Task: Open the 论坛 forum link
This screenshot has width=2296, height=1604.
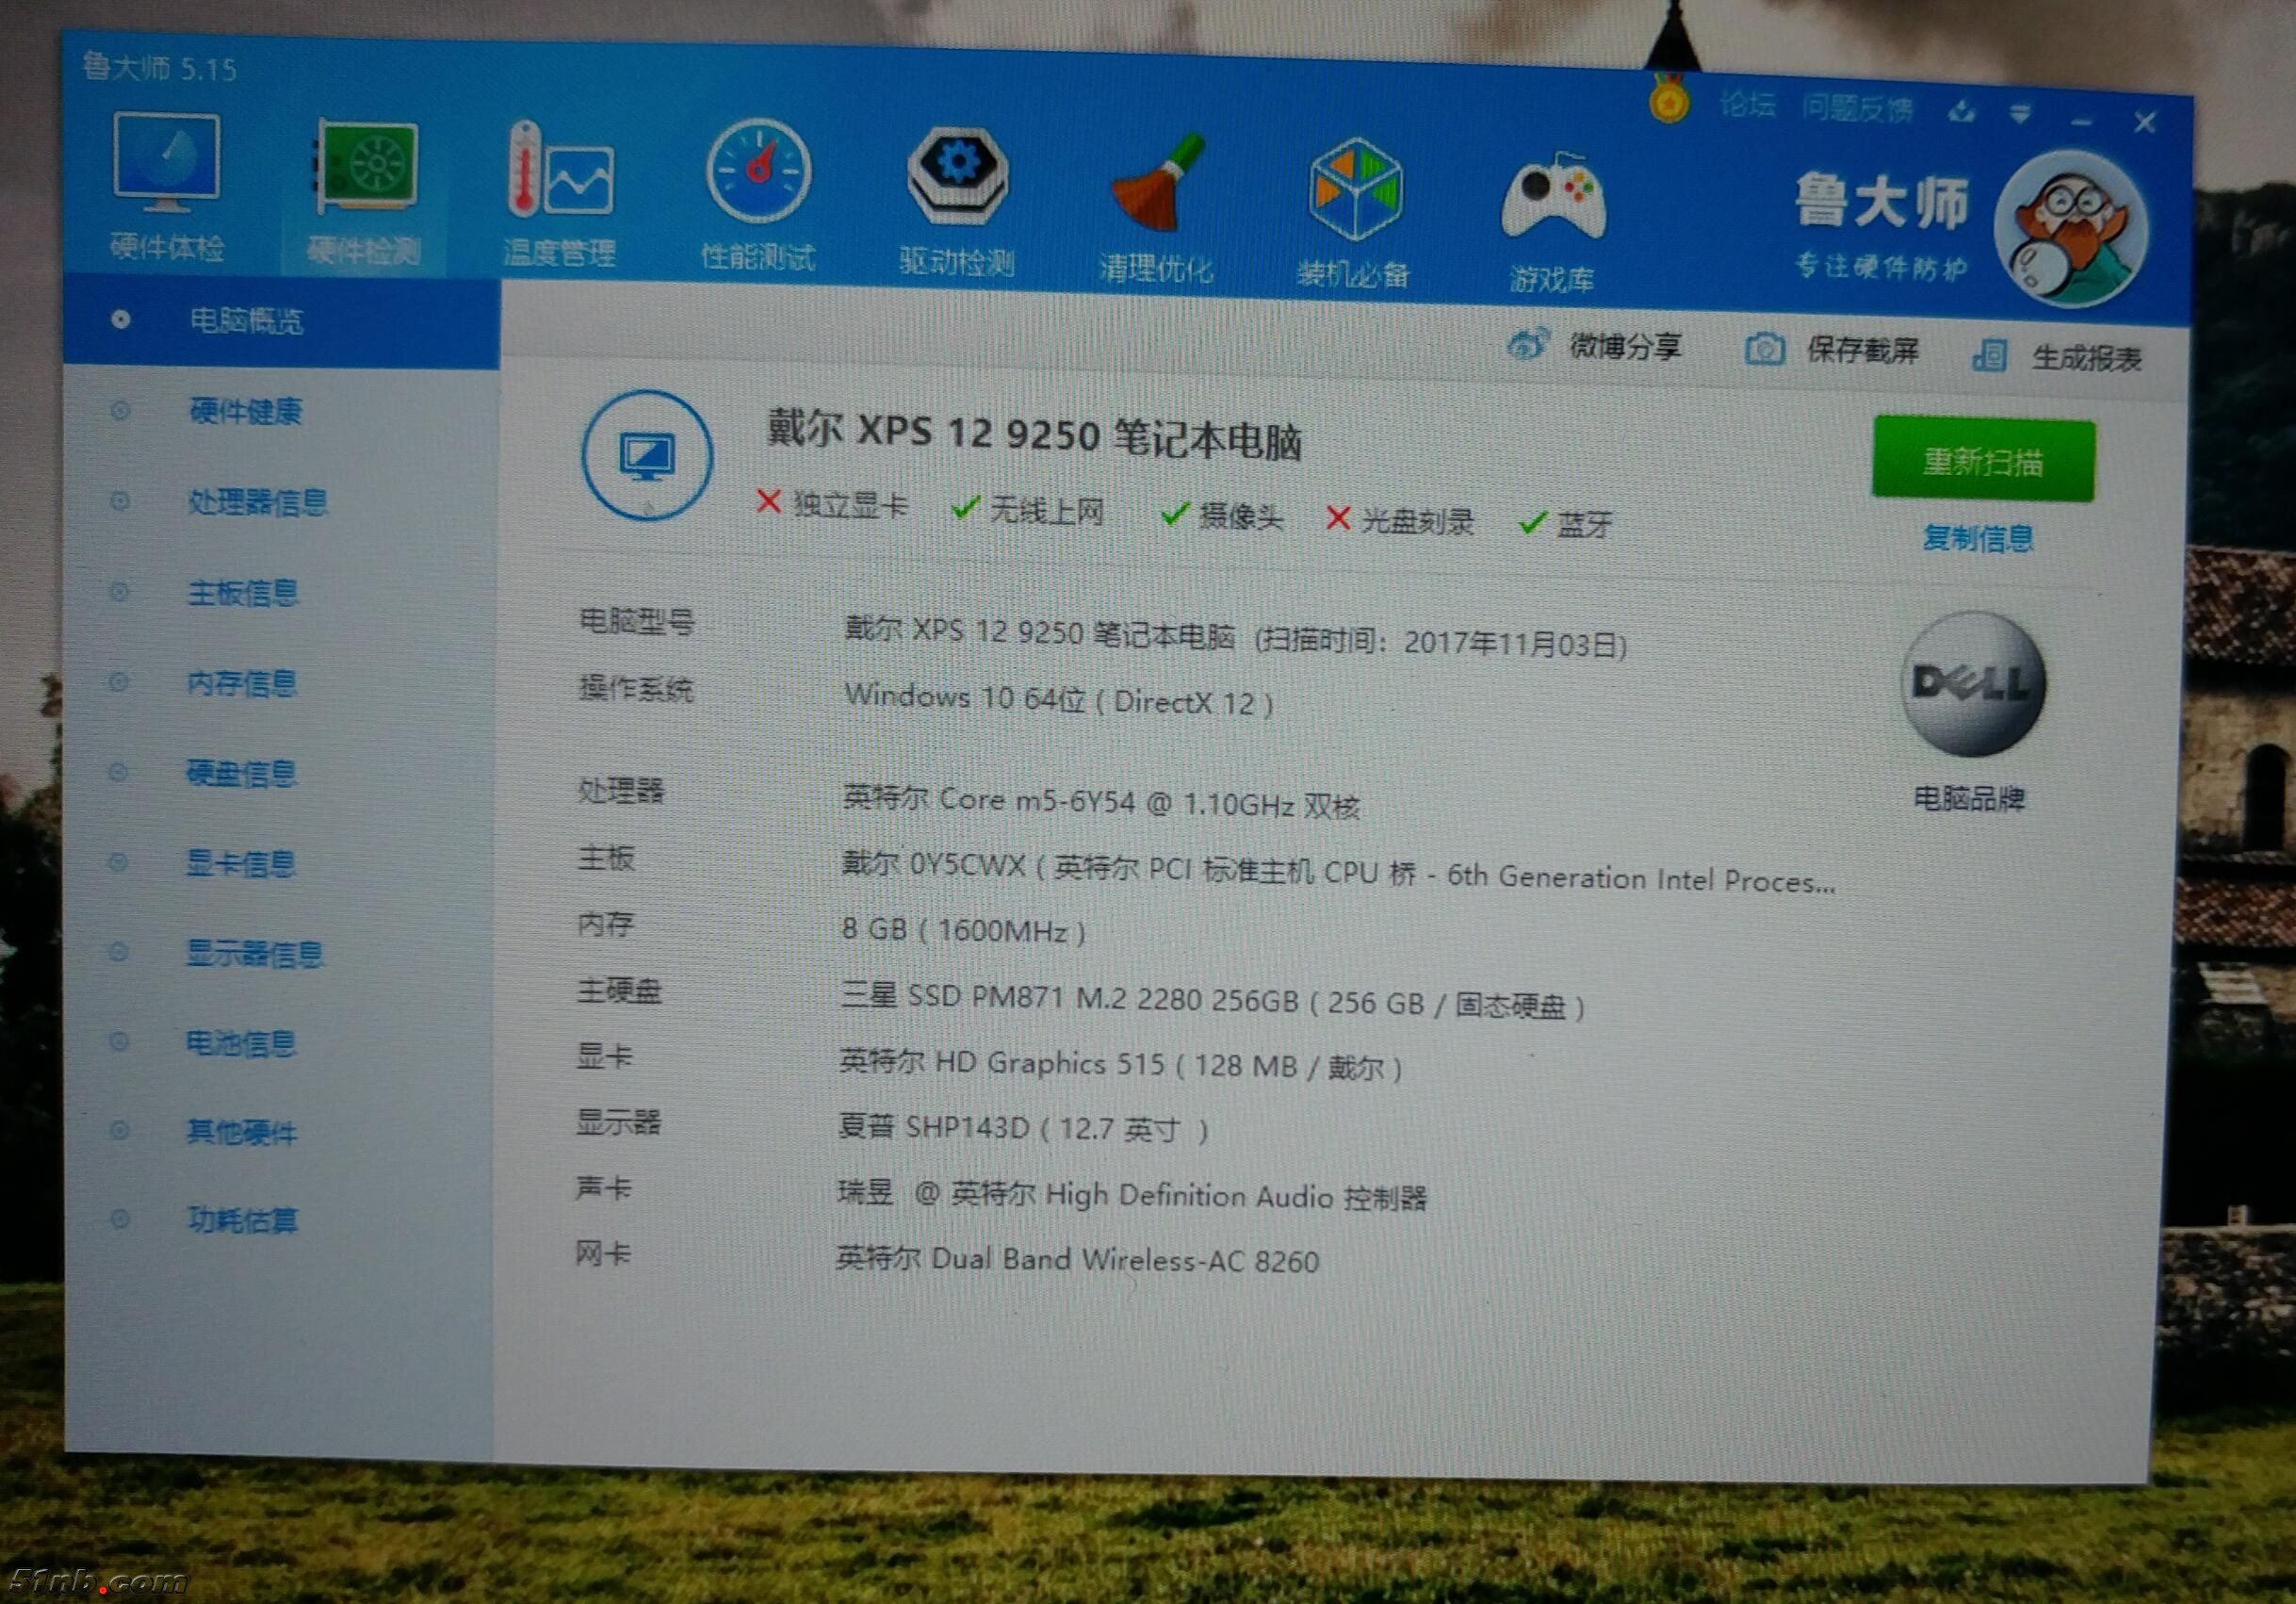Action: (1746, 104)
